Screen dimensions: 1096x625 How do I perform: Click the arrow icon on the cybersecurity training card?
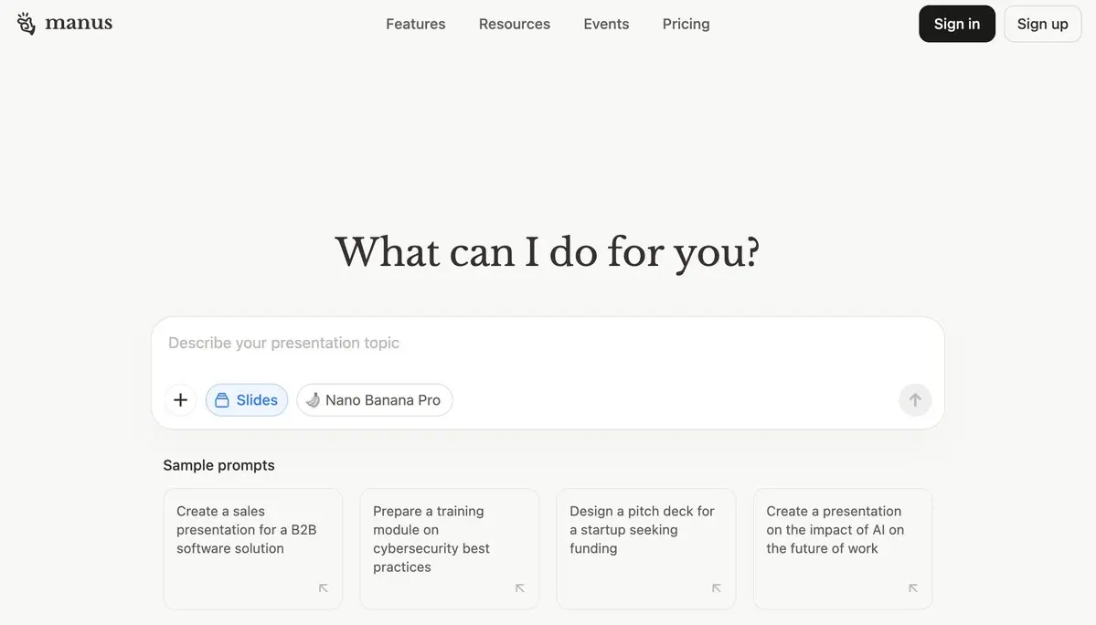[x=519, y=588]
